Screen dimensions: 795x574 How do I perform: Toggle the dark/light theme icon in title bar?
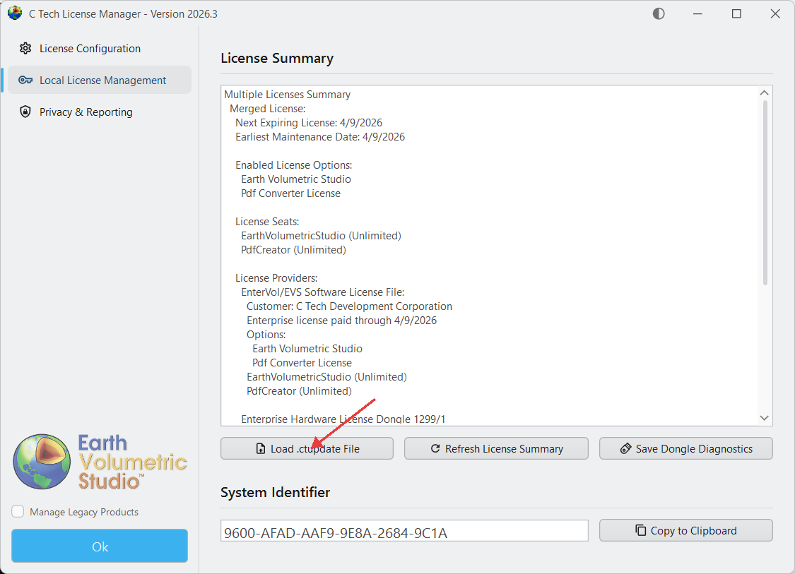(x=659, y=13)
